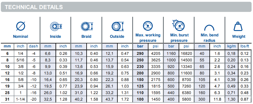Click the kg/m weight column header
The image size is (253, 104).
[231, 46]
